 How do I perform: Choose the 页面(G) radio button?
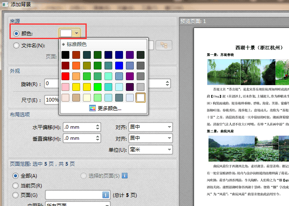pos(16,195)
